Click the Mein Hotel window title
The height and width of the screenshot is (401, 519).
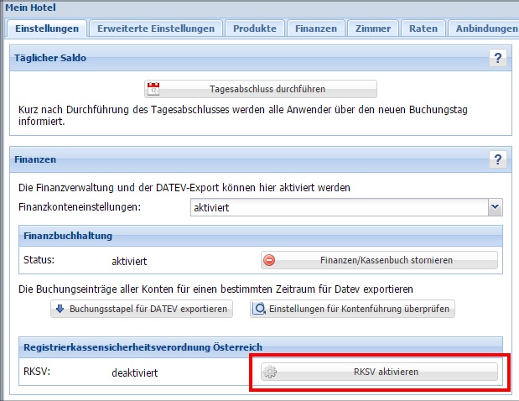(x=29, y=7)
